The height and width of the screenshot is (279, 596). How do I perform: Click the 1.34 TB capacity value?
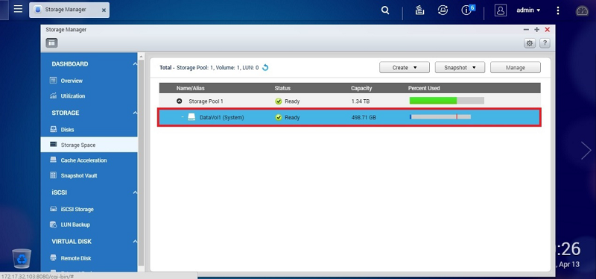tap(361, 101)
